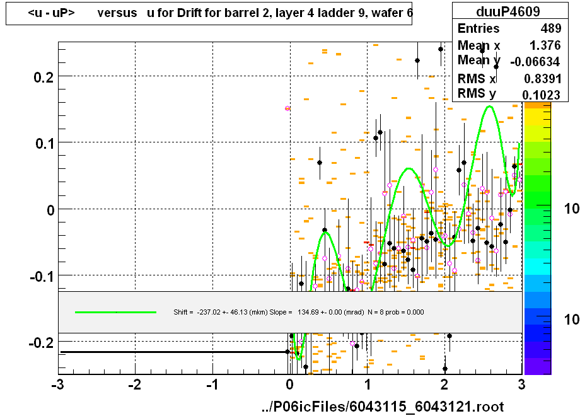Screen dimensions: 580x416
Task: Click the x-axis label 2
Action: click(444, 384)
